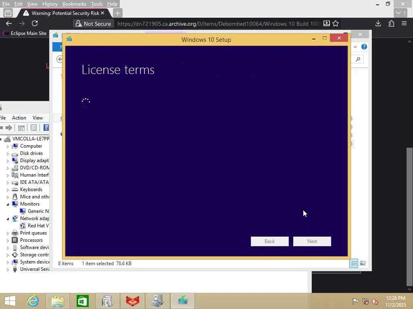Expand the Processors node
413x309 pixels.
pos(8,241)
